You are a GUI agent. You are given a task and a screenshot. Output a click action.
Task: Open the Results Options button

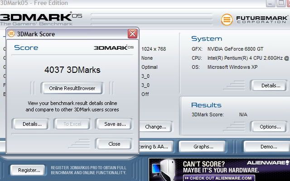click(x=269, y=127)
